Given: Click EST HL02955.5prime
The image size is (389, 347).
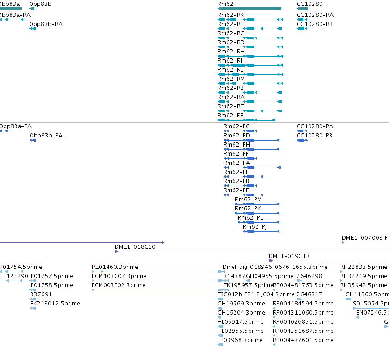Looking at the screenshot, I should coord(220,336).
